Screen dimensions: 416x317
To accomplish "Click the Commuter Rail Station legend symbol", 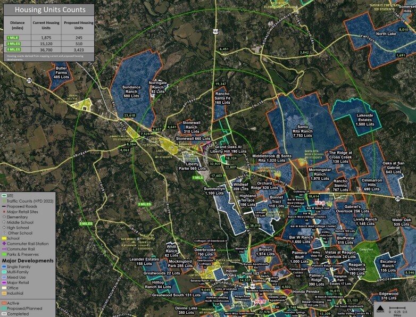I will coord(4,244).
